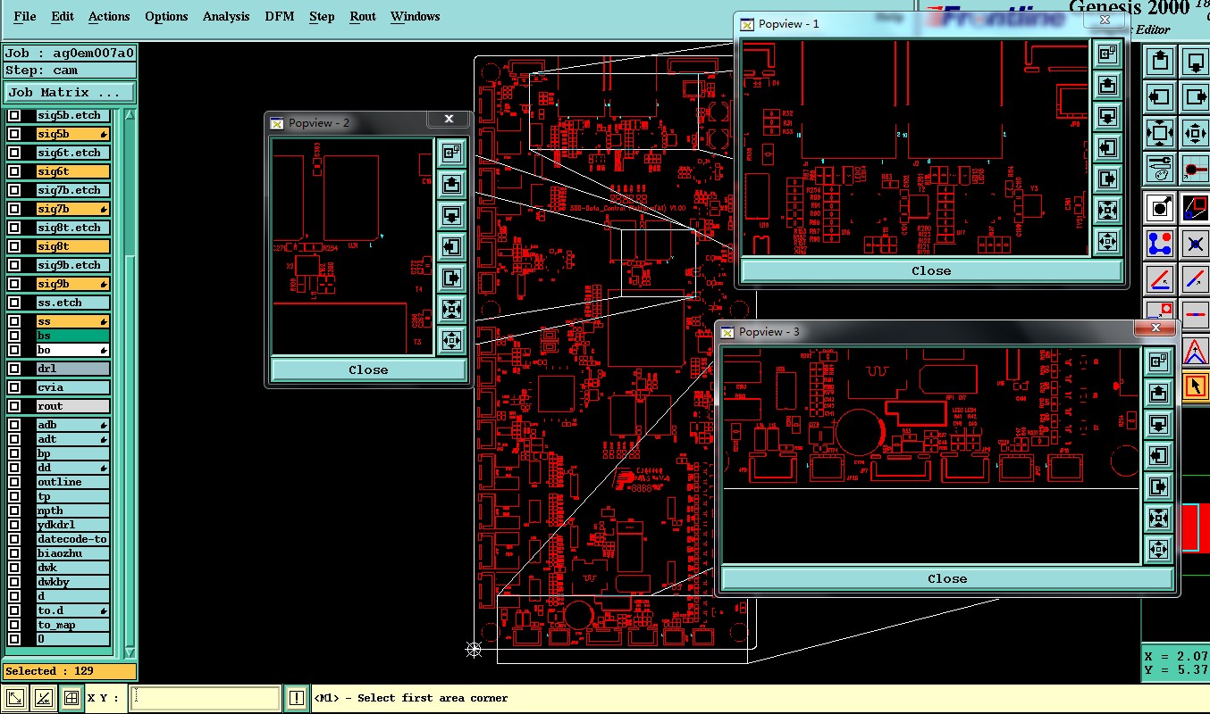Click Close button in Popview-1
Image resolution: width=1210 pixels, height=714 pixels.
[x=930, y=270]
